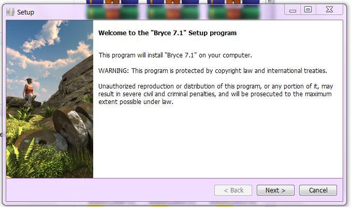
Task: Maximize the Setup window
Action: tap(308, 10)
